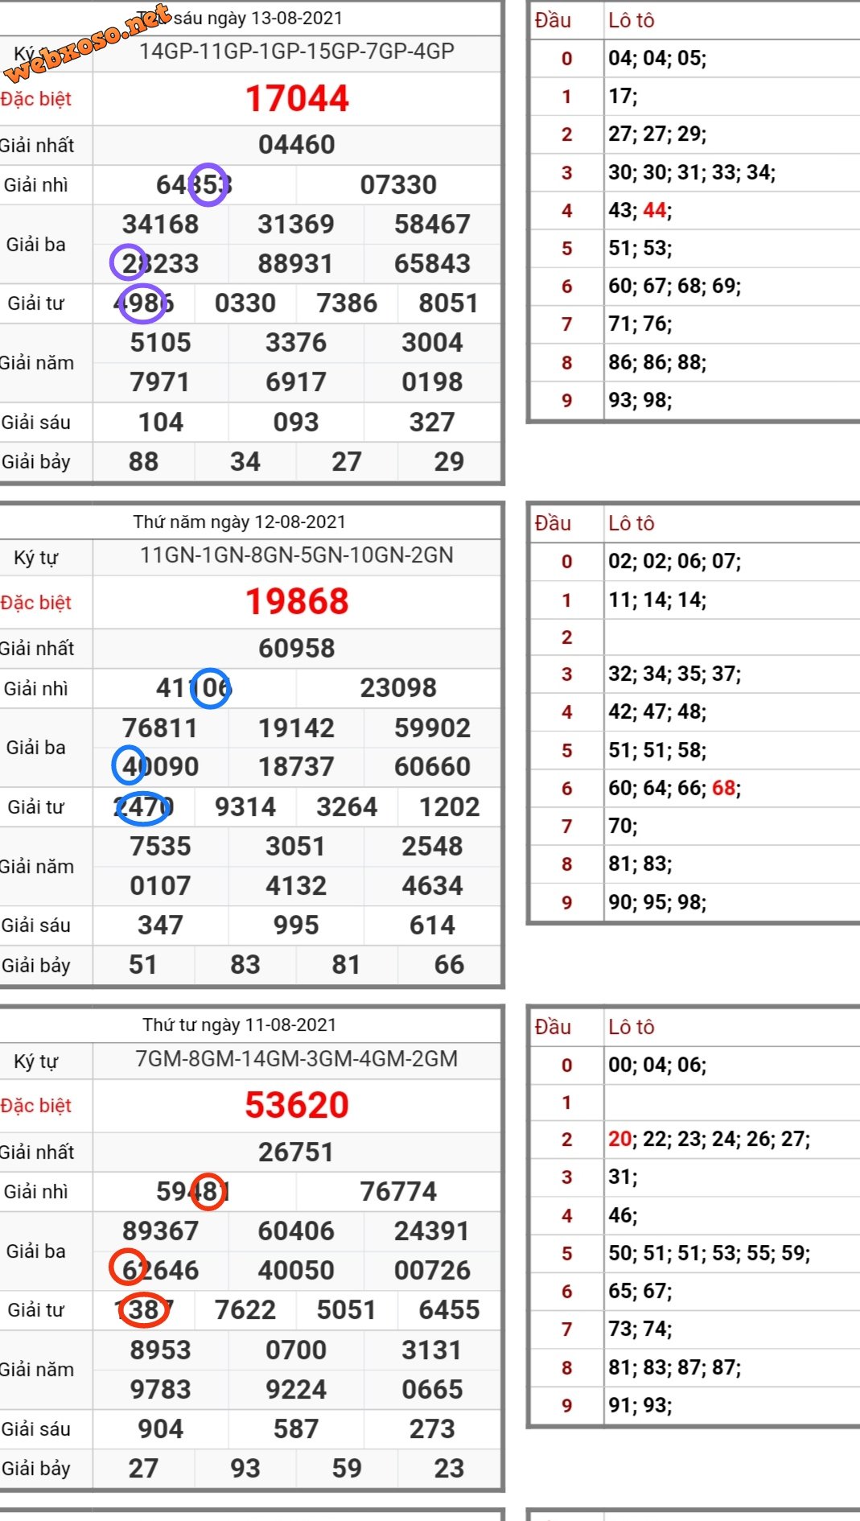Click the code string 14GP-11GP-1GP-15GP-7GP-4GP

coord(297,52)
